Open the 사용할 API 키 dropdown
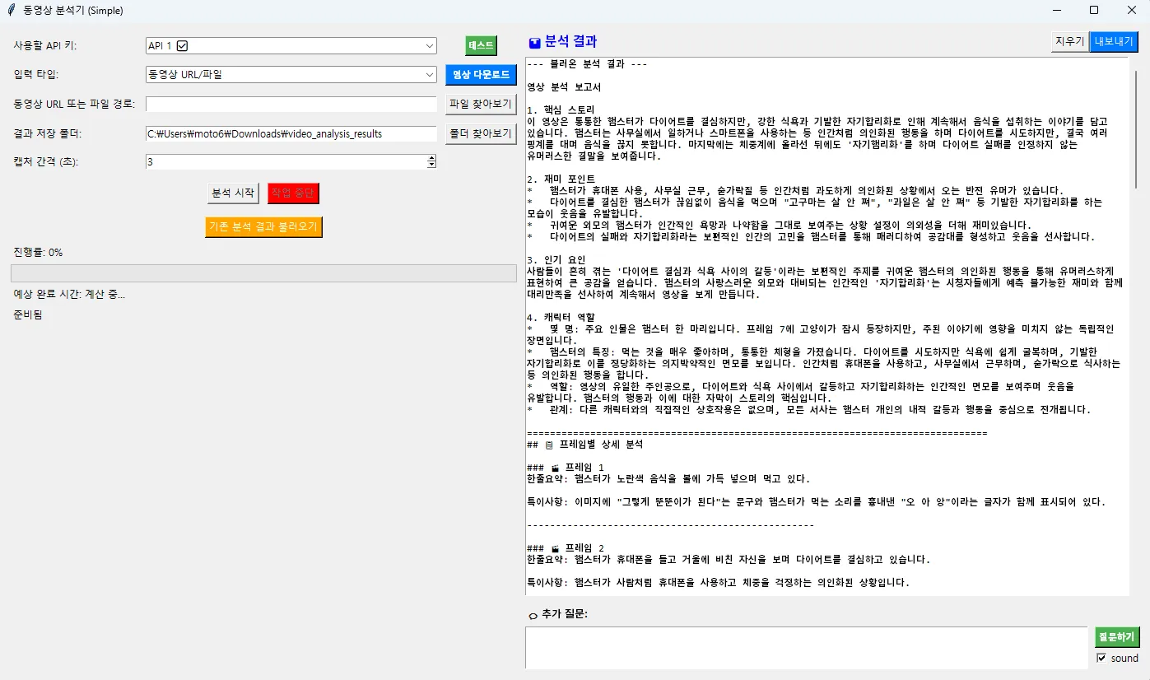The width and height of the screenshot is (1150, 680). point(430,46)
